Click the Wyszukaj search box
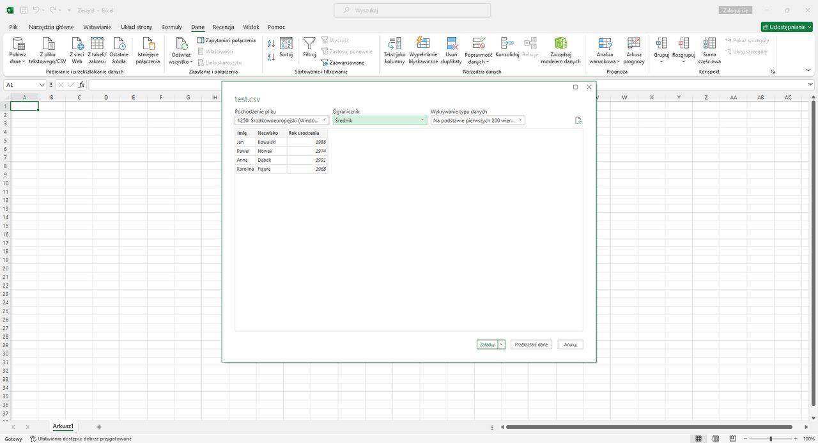The width and height of the screenshot is (818, 443). click(x=412, y=10)
